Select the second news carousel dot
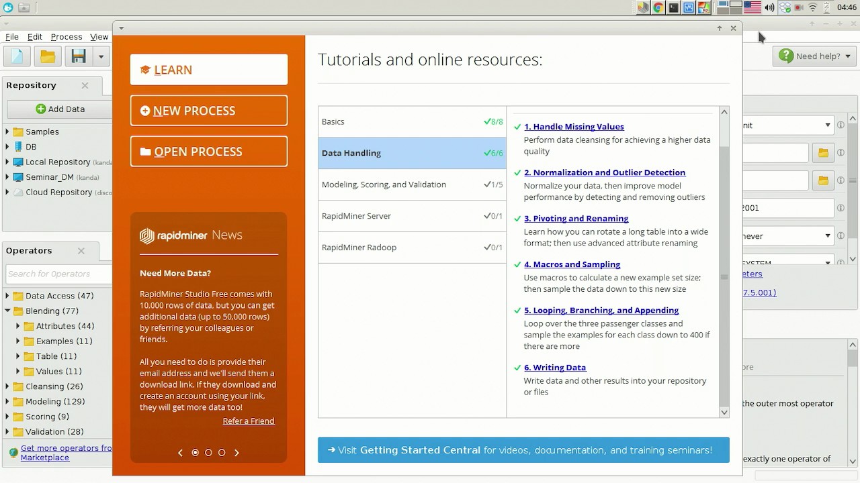Image resolution: width=860 pixels, height=483 pixels. coord(208,453)
